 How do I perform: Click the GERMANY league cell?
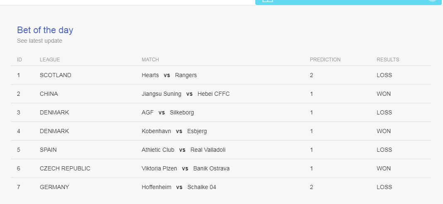54,187
